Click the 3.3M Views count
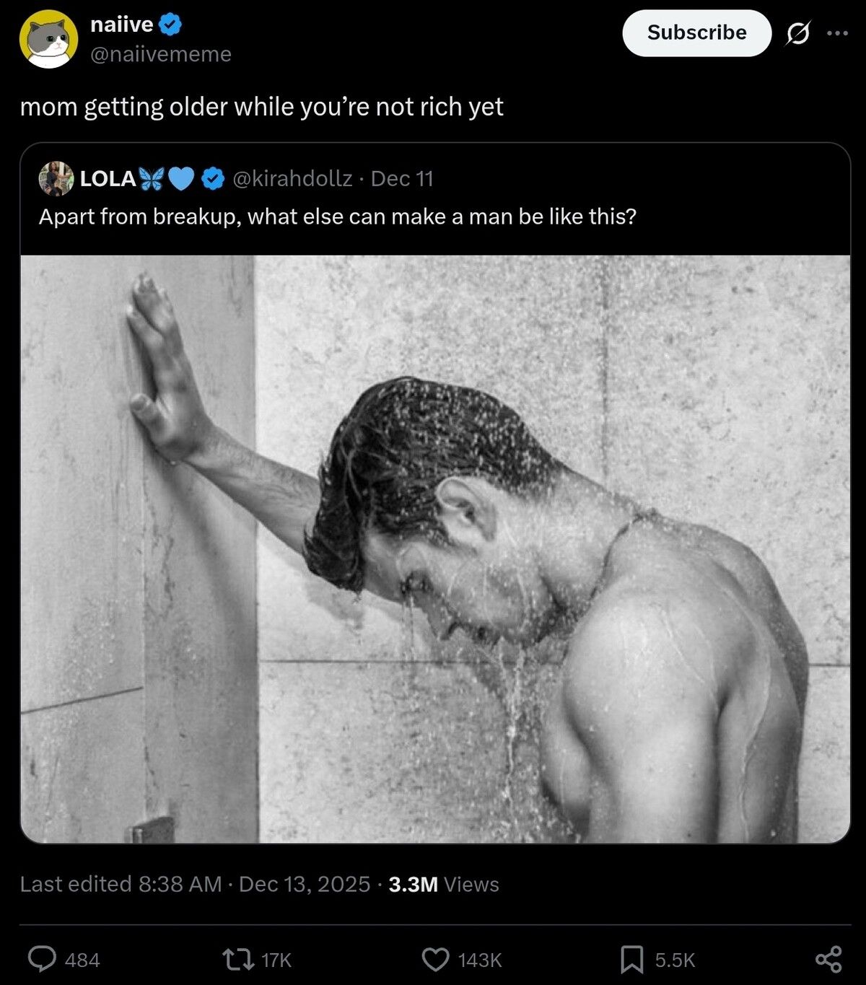The height and width of the screenshot is (985, 866). pos(443,884)
